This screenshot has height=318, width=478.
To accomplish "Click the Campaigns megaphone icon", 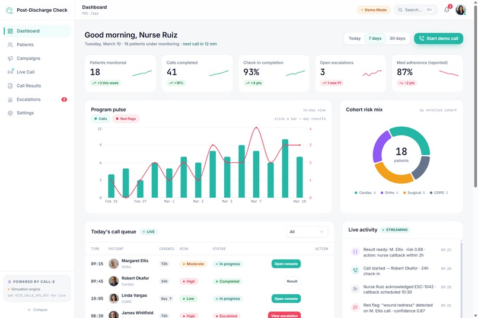I will tap(10, 59).
